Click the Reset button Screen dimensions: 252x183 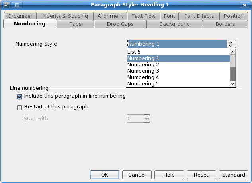coord(201,175)
